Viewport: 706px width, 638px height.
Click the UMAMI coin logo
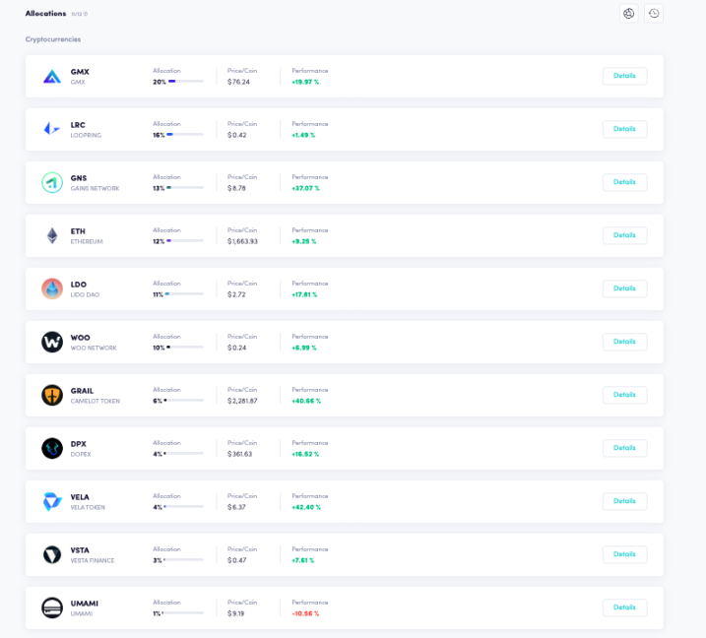tap(52, 607)
